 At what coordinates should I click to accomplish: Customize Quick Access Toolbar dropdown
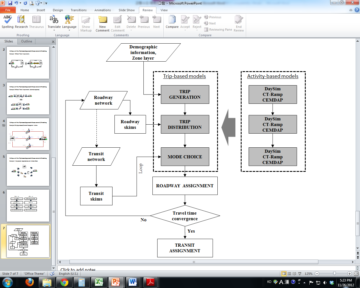46,3
